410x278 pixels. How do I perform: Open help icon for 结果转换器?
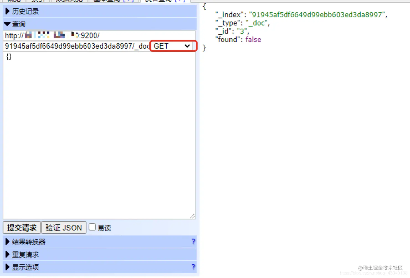(193, 242)
